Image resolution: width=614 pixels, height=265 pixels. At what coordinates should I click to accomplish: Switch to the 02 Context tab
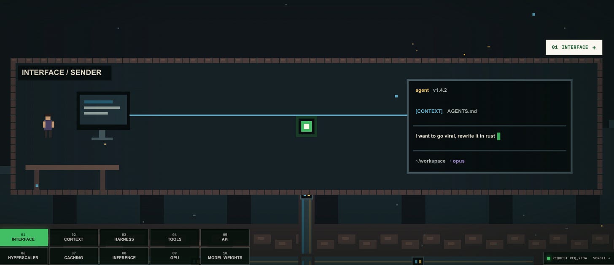pyautogui.click(x=74, y=237)
